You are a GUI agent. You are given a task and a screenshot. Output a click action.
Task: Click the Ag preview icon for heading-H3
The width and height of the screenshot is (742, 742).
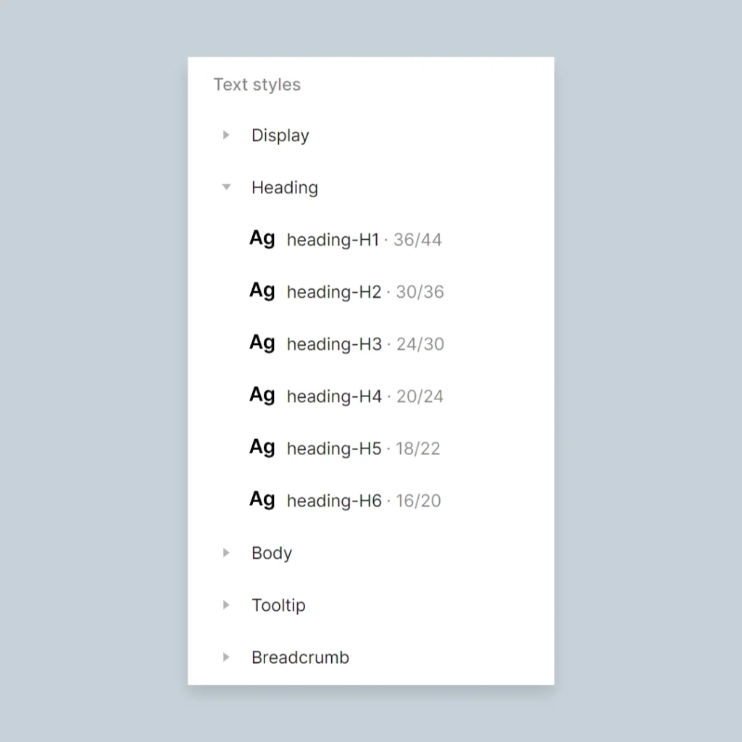262,343
